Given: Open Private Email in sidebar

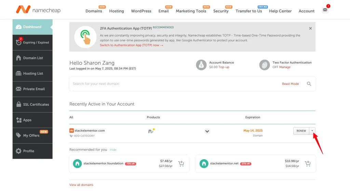Looking at the screenshot, I should pyautogui.click(x=32, y=89).
